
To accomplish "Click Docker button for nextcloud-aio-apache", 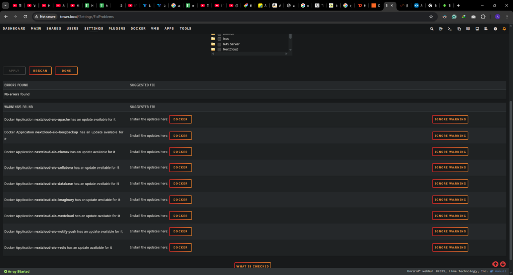I will (181, 119).
